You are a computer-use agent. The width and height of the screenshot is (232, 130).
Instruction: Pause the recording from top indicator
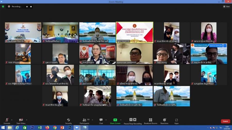point(27,6)
